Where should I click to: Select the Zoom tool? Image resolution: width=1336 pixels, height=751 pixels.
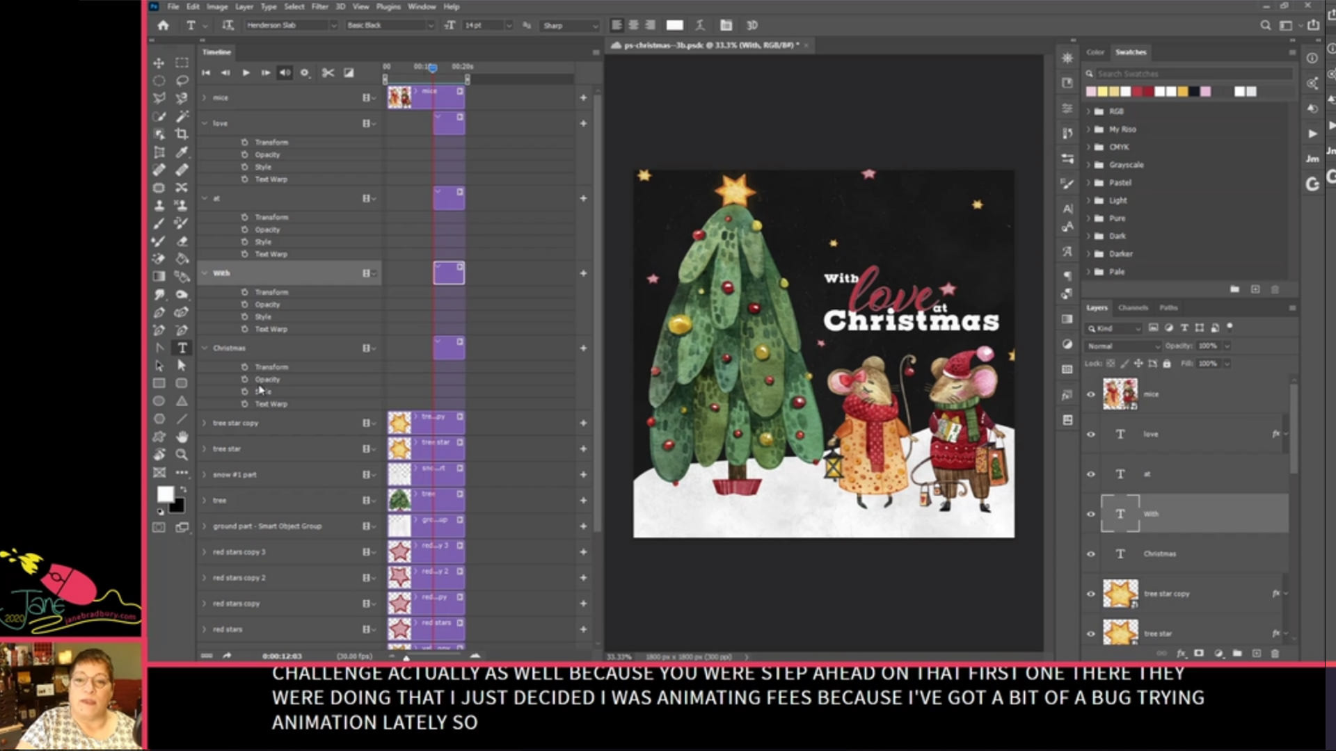pyautogui.click(x=182, y=455)
